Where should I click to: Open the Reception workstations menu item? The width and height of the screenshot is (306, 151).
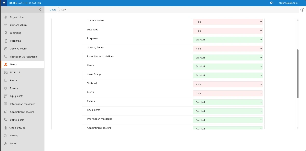[x=23, y=57]
